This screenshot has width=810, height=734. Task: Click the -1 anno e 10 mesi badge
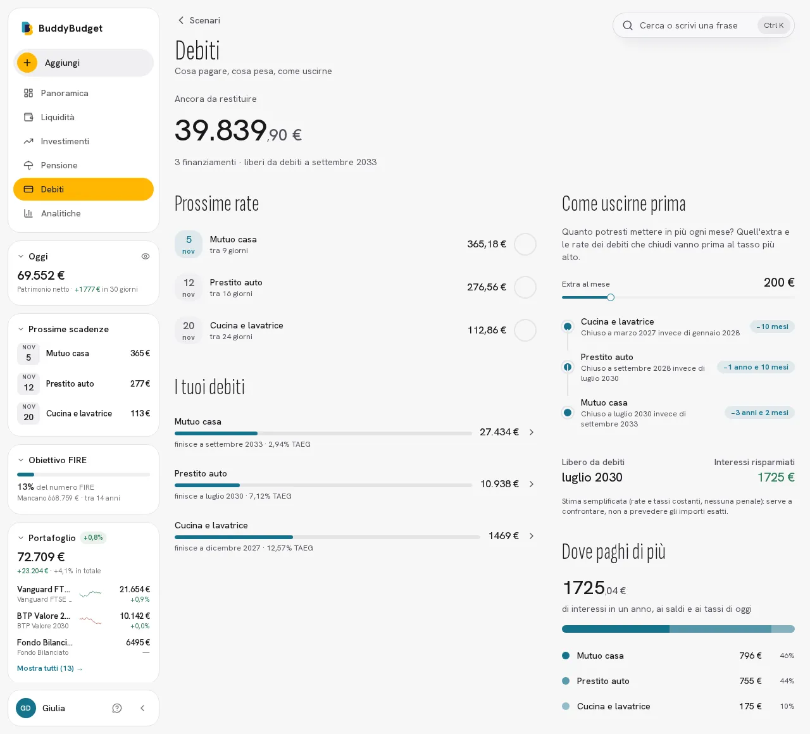756,367
